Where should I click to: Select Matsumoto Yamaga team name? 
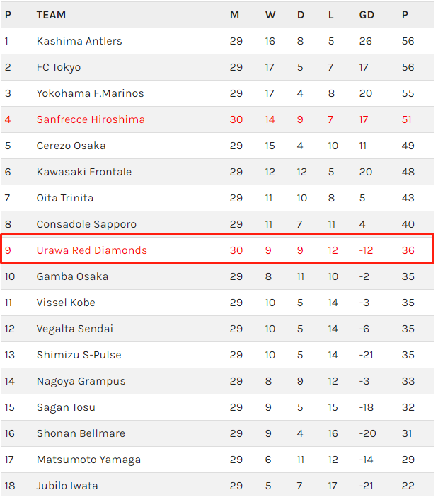[x=89, y=460]
